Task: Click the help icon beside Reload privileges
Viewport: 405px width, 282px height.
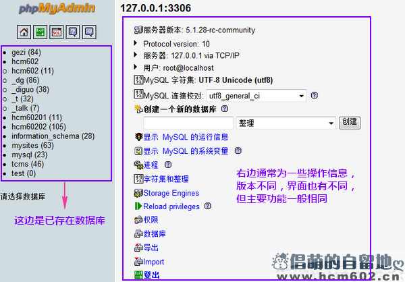Action: 208,206
